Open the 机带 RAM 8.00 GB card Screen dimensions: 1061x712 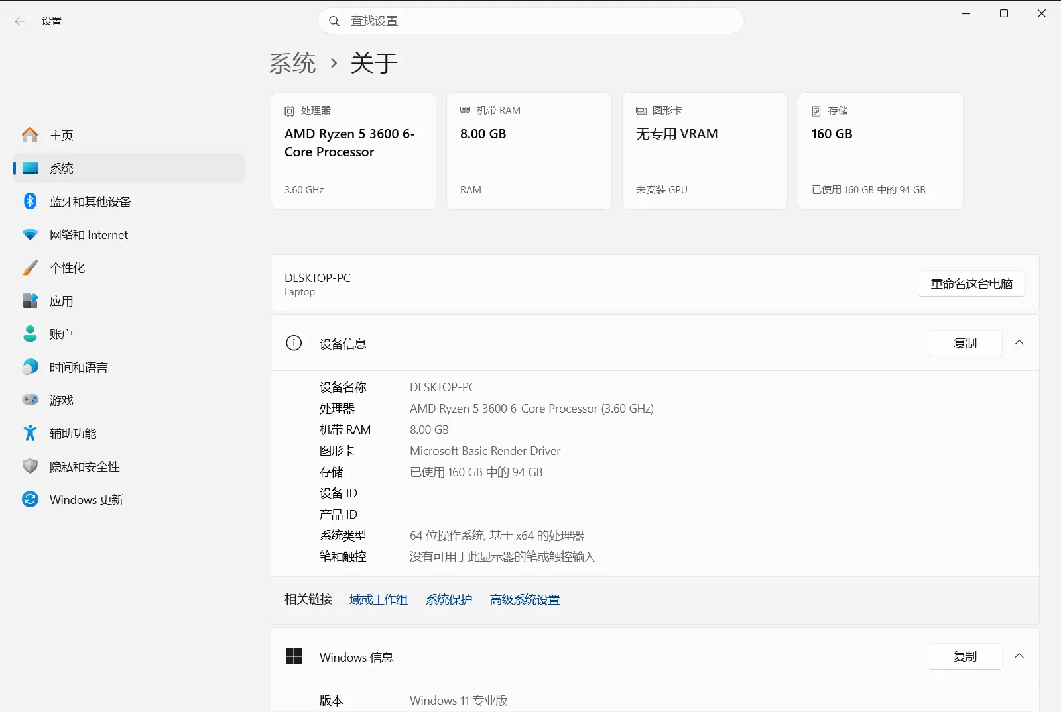(x=529, y=151)
